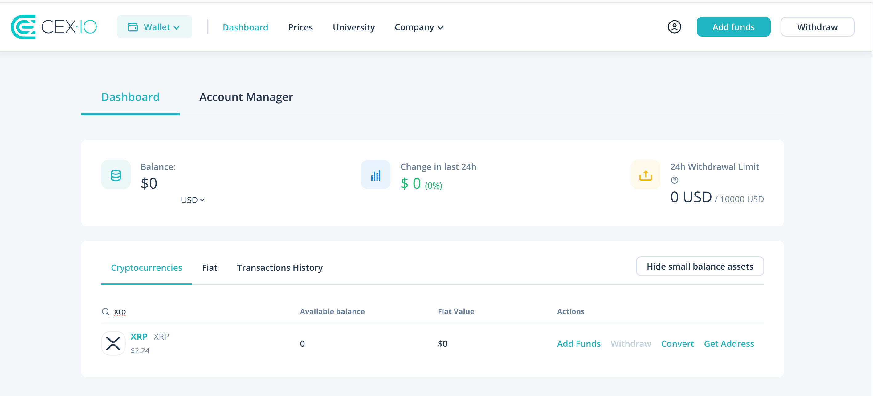Click Add Funds for XRP
The height and width of the screenshot is (396, 873).
coord(578,343)
